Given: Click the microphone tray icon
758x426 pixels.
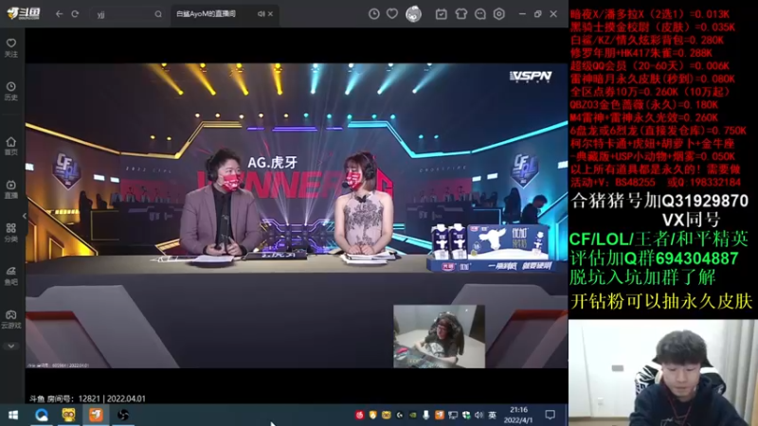Looking at the screenshot, I should pos(425,415).
